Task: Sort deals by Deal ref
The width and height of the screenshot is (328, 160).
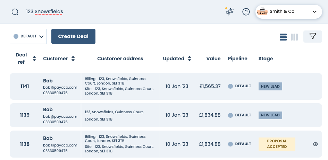Action: (x=34, y=59)
